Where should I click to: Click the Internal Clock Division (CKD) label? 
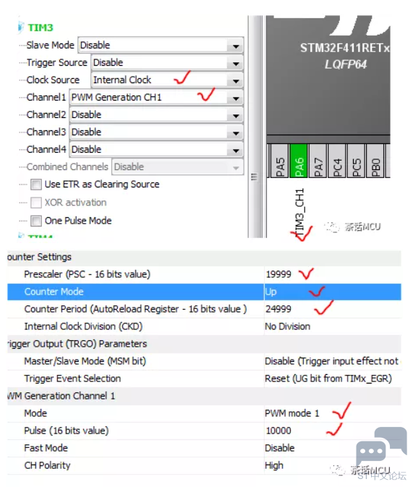point(83,327)
